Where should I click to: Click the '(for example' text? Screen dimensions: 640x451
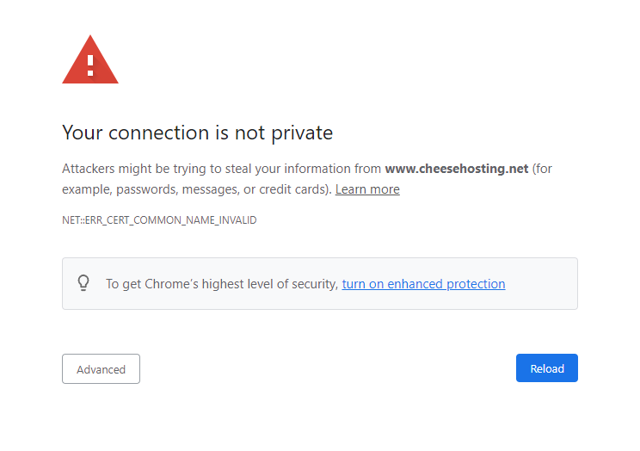[542, 169]
